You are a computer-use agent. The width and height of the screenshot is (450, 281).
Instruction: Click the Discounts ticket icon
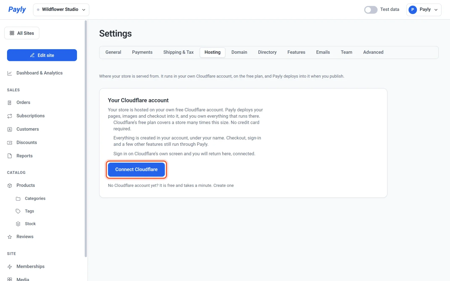click(10, 142)
